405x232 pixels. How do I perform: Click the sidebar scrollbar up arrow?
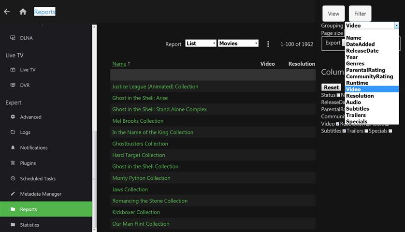94,27
